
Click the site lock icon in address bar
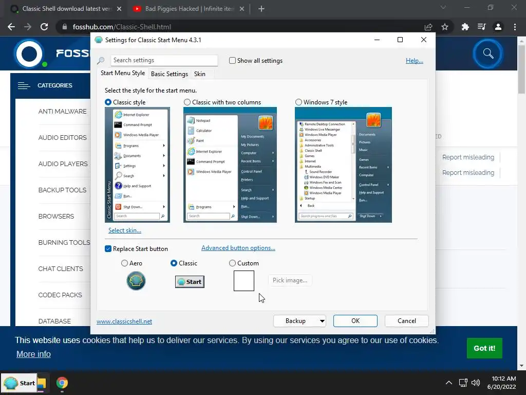coord(65,27)
